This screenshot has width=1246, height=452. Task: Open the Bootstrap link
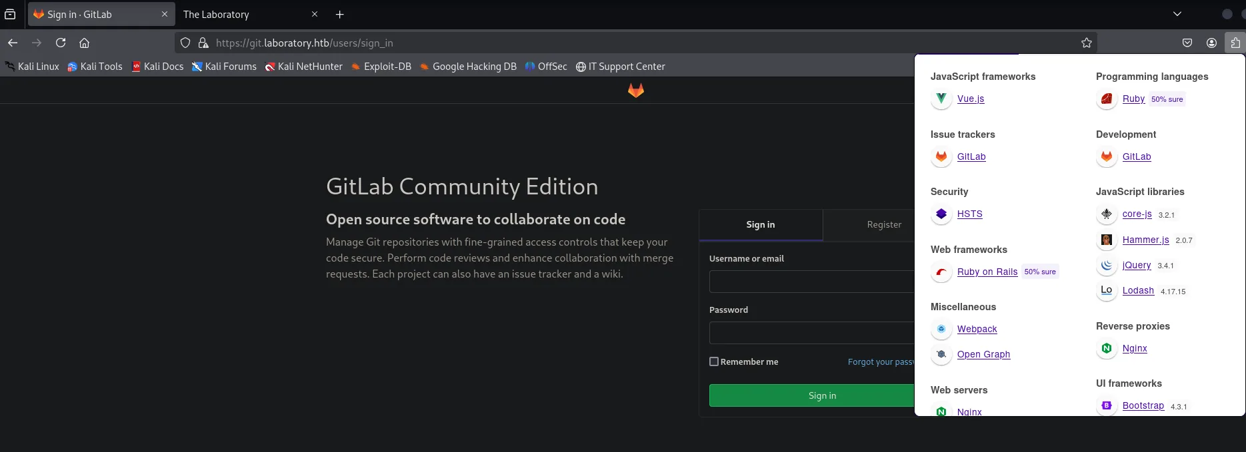click(x=1143, y=405)
